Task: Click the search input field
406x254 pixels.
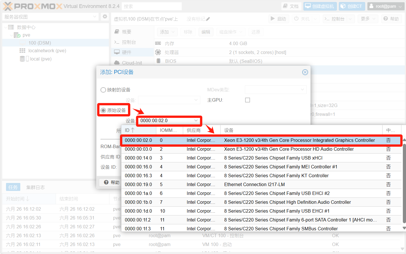Action: pos(152,6)
